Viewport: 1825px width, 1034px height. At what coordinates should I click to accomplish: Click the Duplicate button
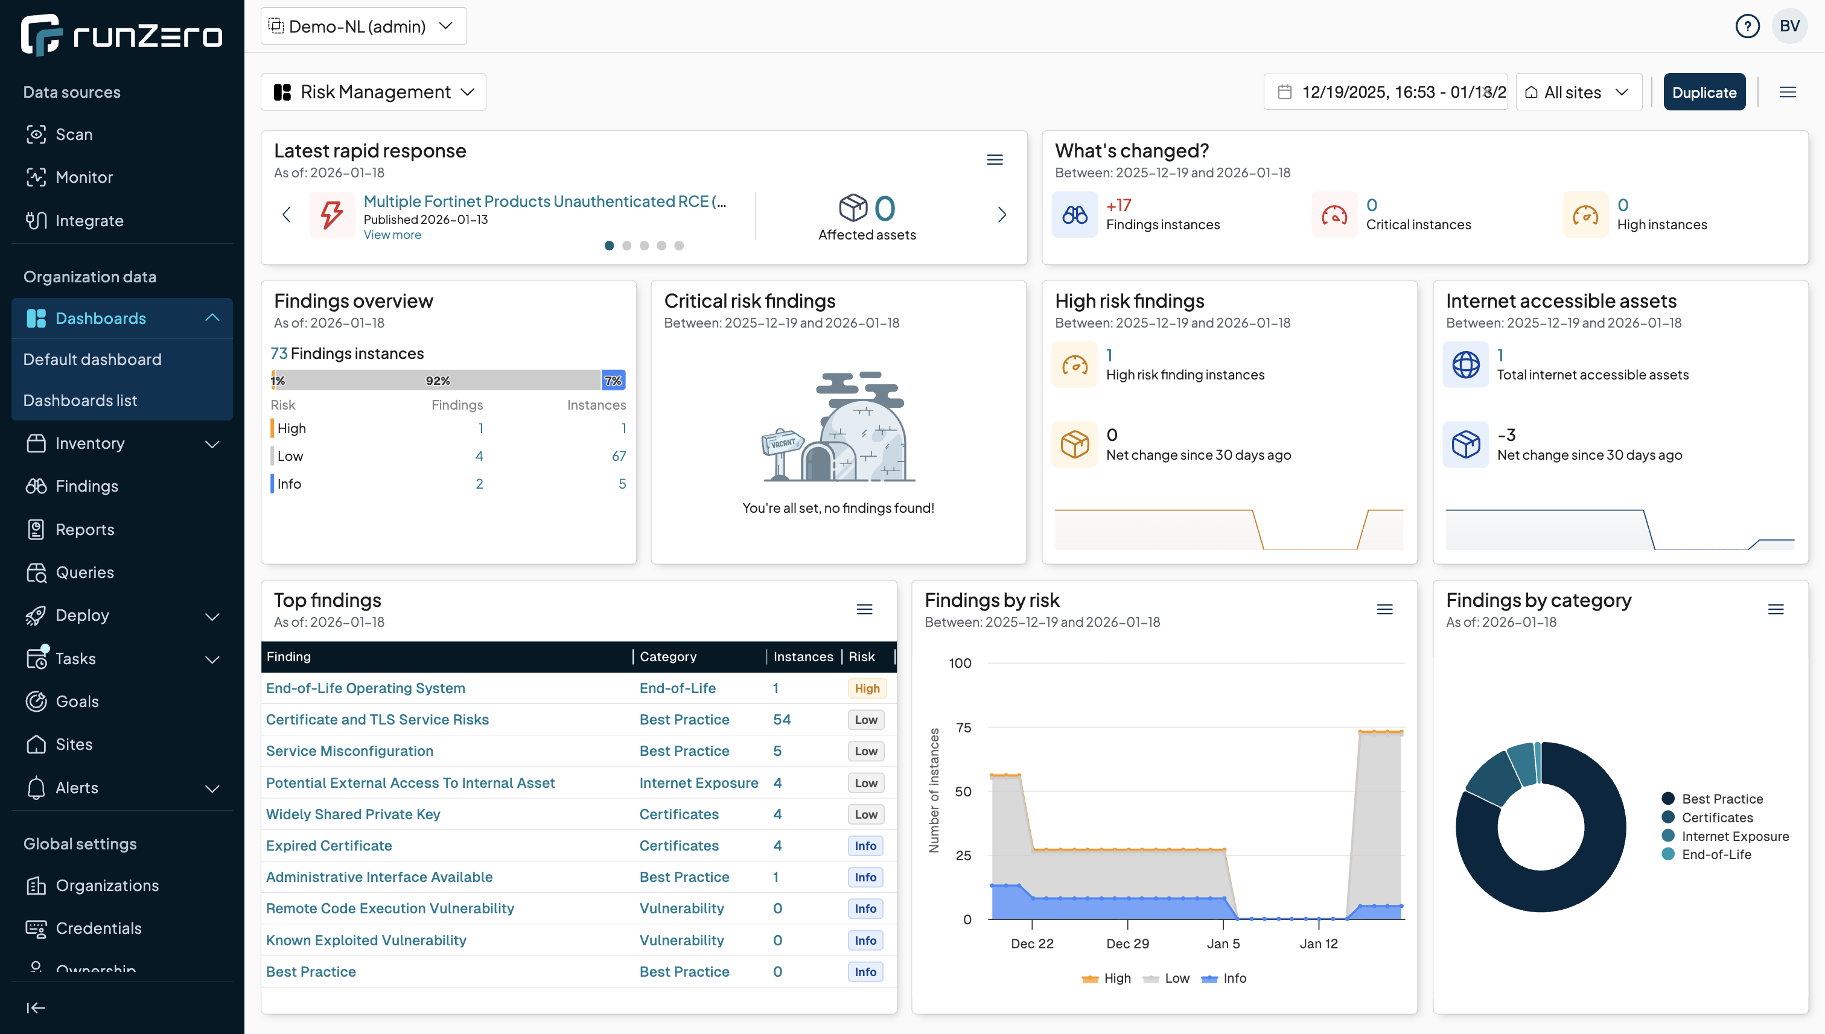click(1704, 92)
